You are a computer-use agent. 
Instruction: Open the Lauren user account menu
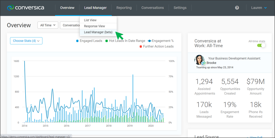[259, 8]
